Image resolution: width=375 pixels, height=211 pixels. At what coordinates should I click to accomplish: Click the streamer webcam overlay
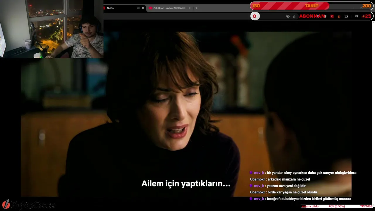pyautogui.click(x=52, y=29)
